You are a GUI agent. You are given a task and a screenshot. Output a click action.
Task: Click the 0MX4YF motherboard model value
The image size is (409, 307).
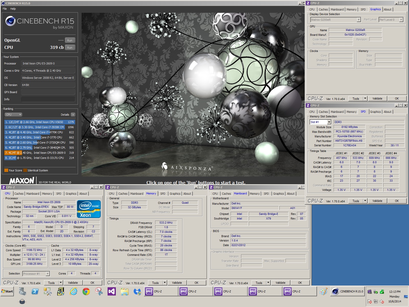point(255,208)
